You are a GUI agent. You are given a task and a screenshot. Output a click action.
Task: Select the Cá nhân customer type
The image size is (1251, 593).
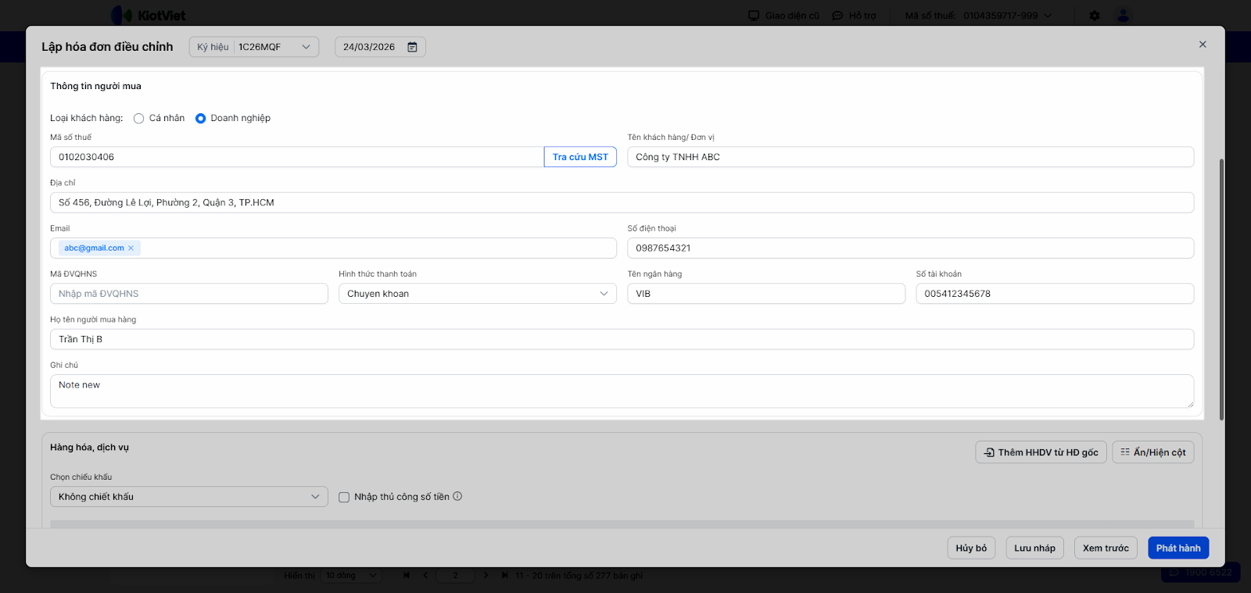click(139, 119)
